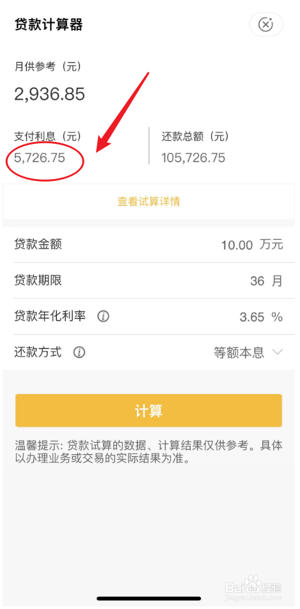Tap info icon beside 还款方式

79,352
